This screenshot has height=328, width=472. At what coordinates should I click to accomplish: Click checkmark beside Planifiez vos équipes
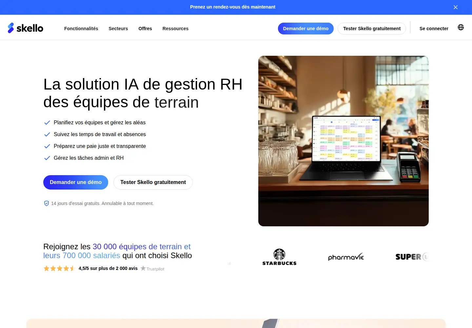(47, 123)
